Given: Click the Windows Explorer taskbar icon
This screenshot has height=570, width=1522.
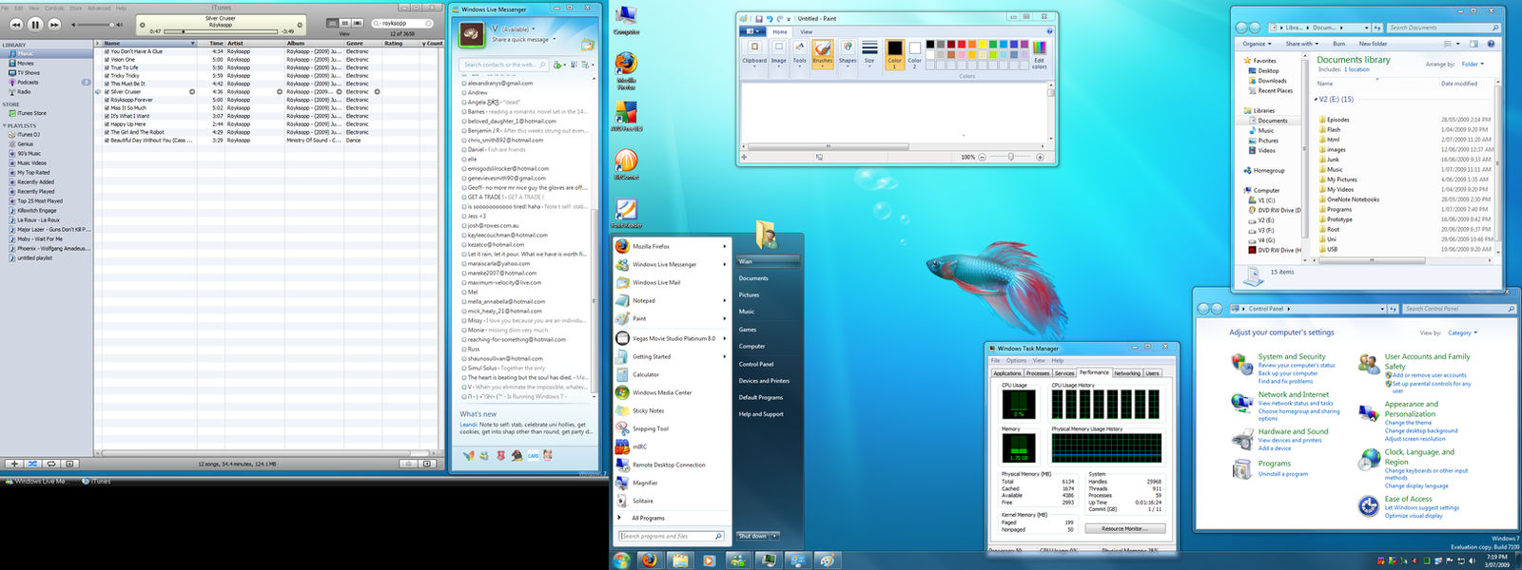Looking at the screenshot, I should [x=680, y=560].
